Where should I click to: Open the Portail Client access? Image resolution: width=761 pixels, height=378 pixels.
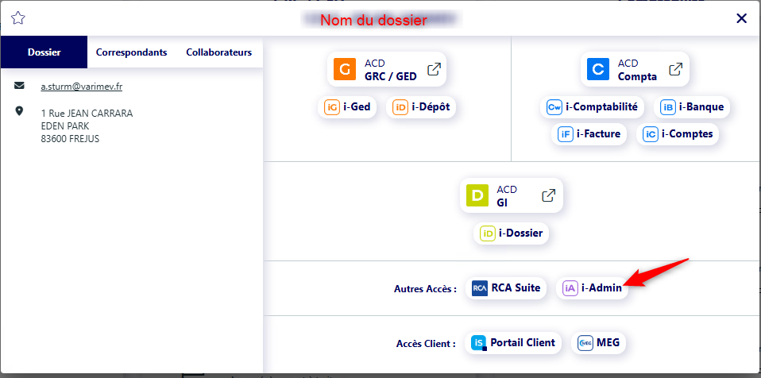click(513, 343)
